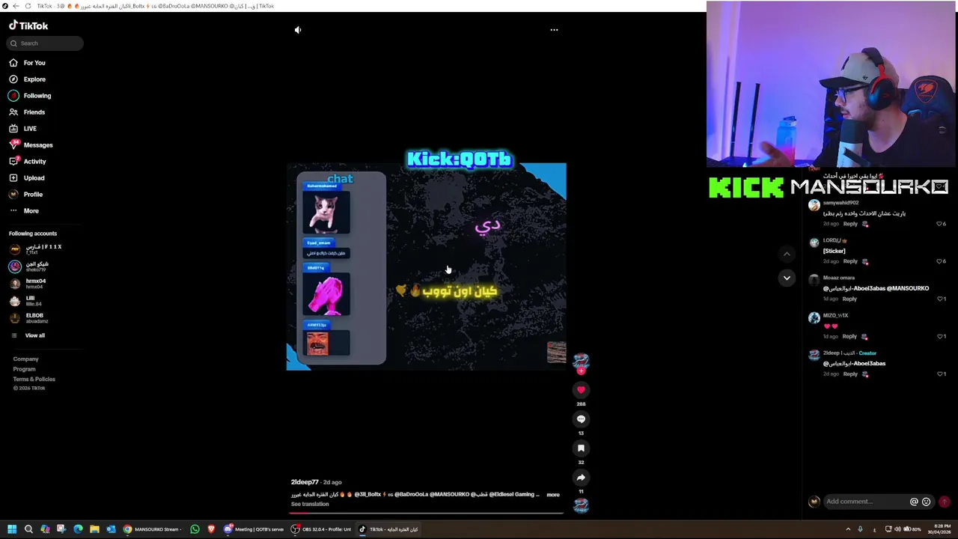Screen dimensions: 958x539
Task: Toggle the bookmark favorite icon
Action: (581, 448)
